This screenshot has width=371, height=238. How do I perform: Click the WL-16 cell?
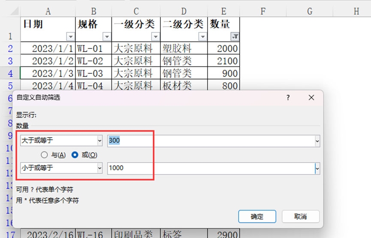click(94, 234)
